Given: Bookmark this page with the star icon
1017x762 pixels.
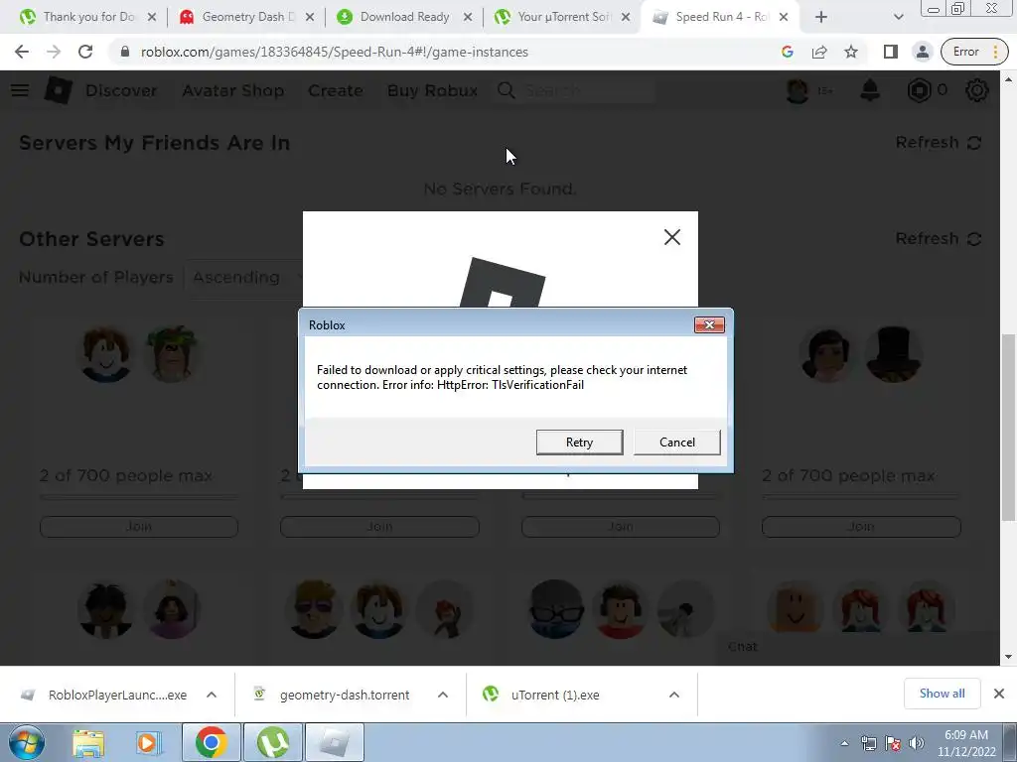Looking at the screenshot, I should click(x=851, y=52).
